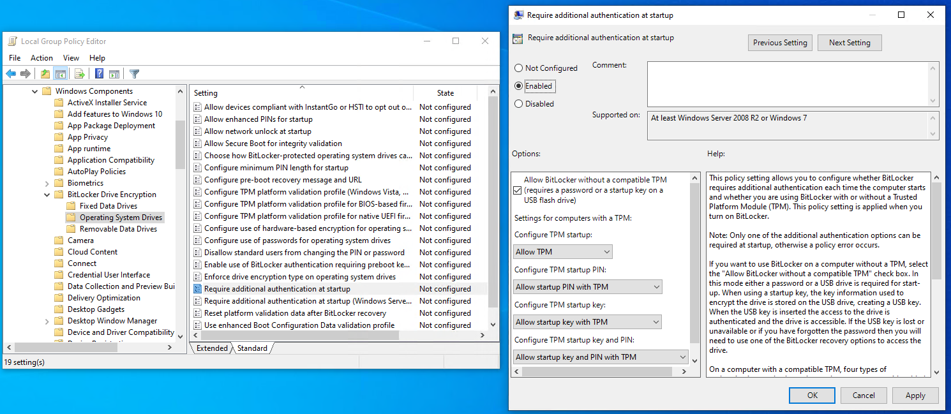Click the policy icon beside 'Use enhanced Boot Configuration Data validation profile'

pos(198,325)
